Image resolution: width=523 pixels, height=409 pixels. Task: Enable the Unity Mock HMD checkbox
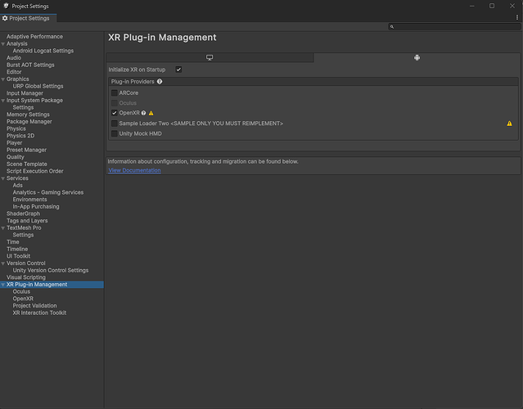pyautogui.click(x=115, y=133)
